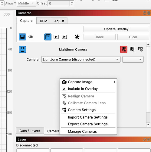Open the Lightburn Camera dropdown
151x152 pixels.
tap(81, 59)
